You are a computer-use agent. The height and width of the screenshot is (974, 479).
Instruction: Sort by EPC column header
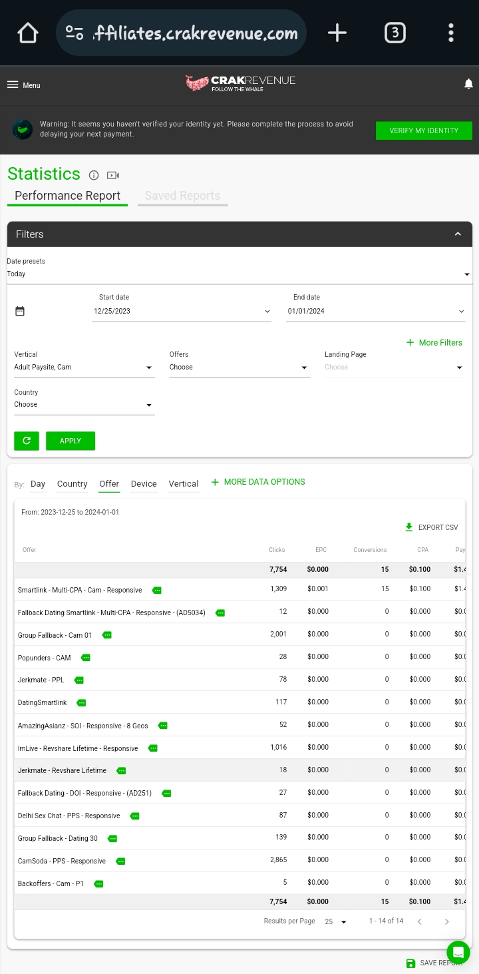tap(321, 550)
